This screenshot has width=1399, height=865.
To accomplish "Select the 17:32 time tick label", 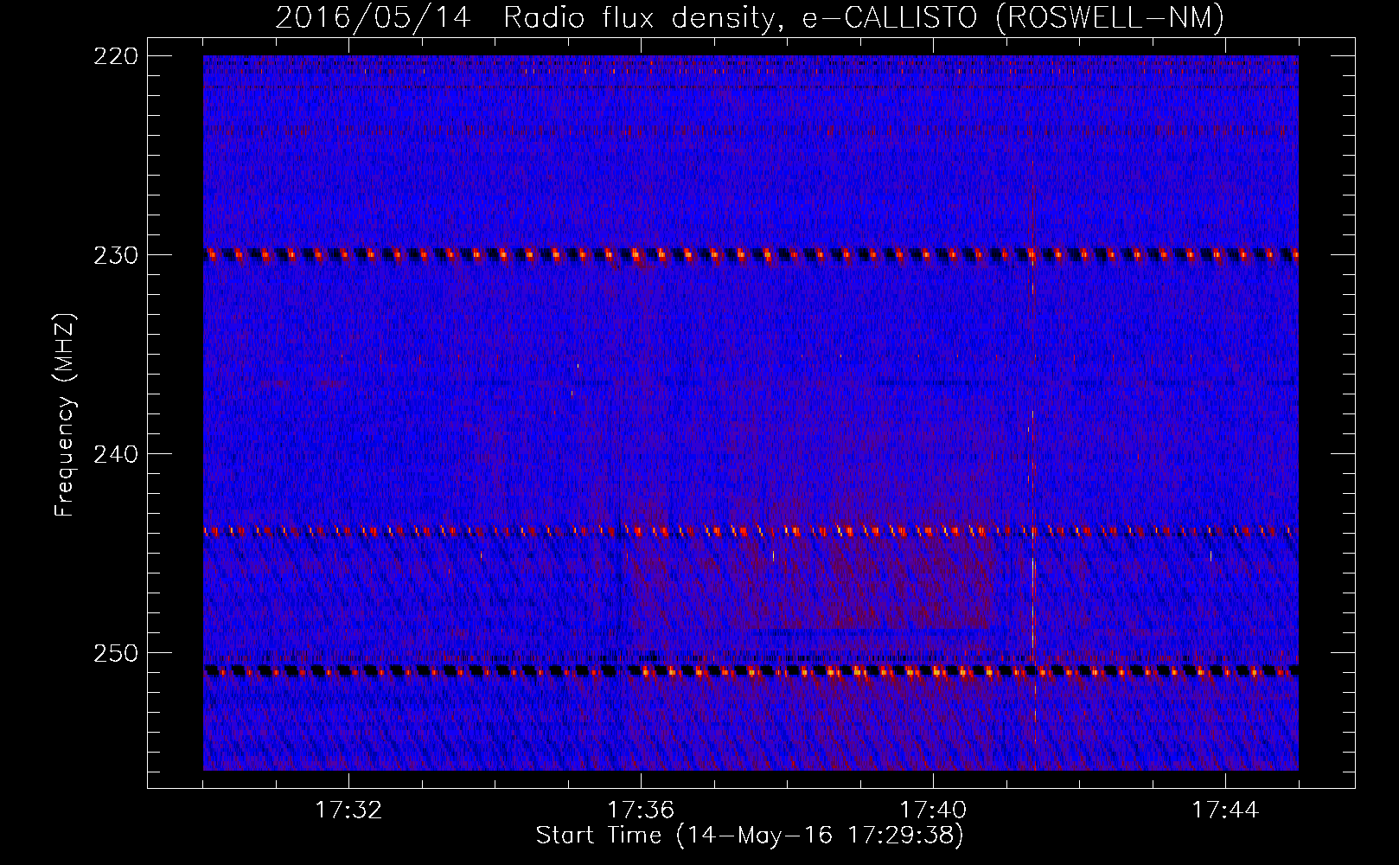I will [348, 811].
